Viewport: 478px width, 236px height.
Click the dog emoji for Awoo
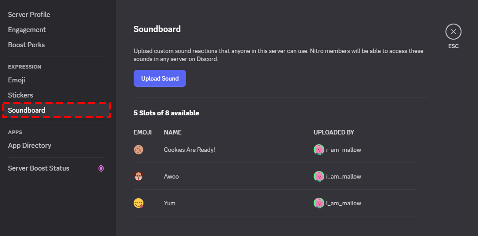[139, 177]
